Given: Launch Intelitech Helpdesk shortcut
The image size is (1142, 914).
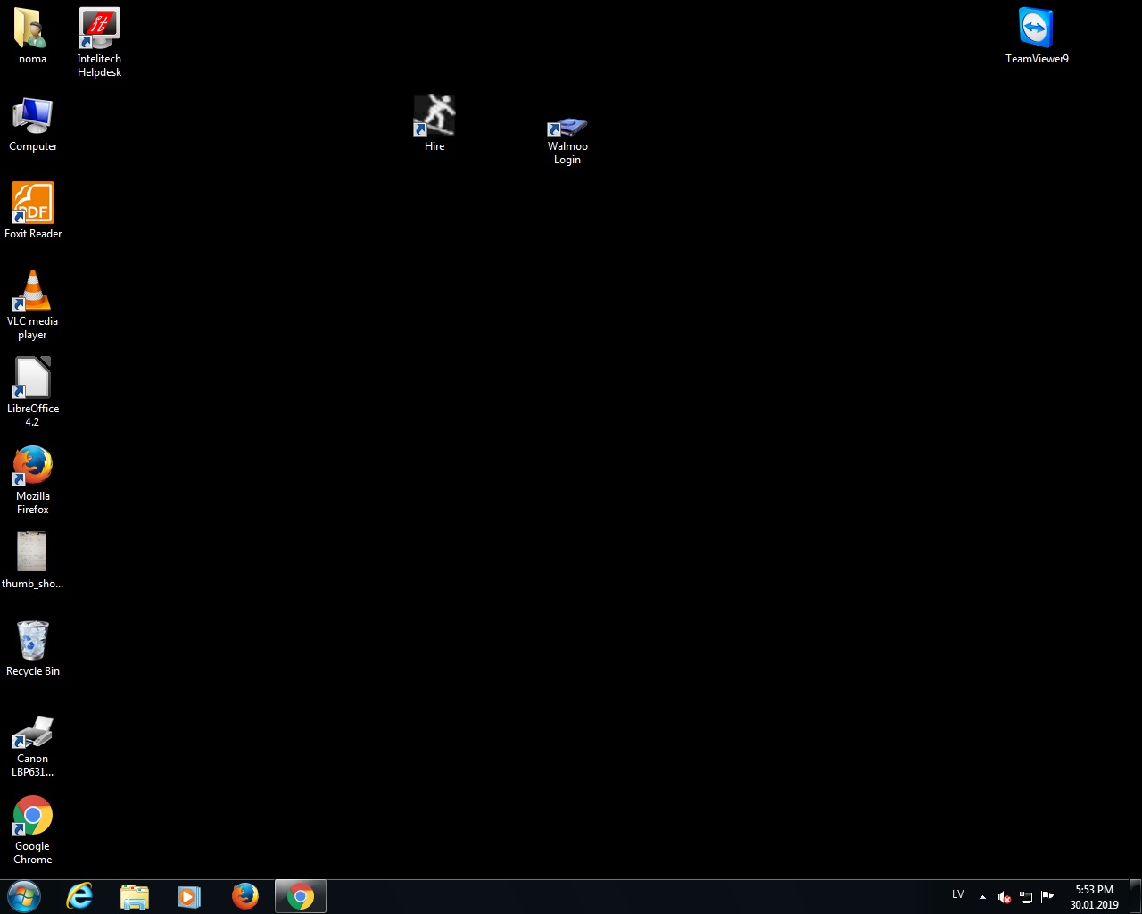Looking at the screenshot, I should coord(99,42).
